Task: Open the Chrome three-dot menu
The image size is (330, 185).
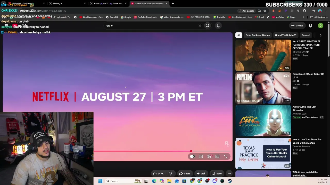Action: tap(326, 11)
